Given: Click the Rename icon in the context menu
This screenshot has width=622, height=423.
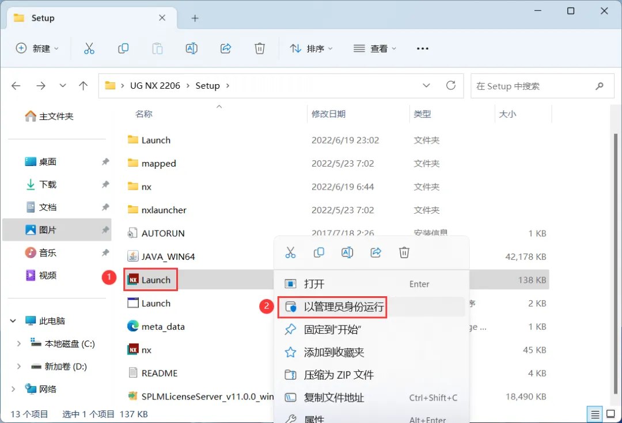Looking at the screenshot, I should [x=347, y=252].
